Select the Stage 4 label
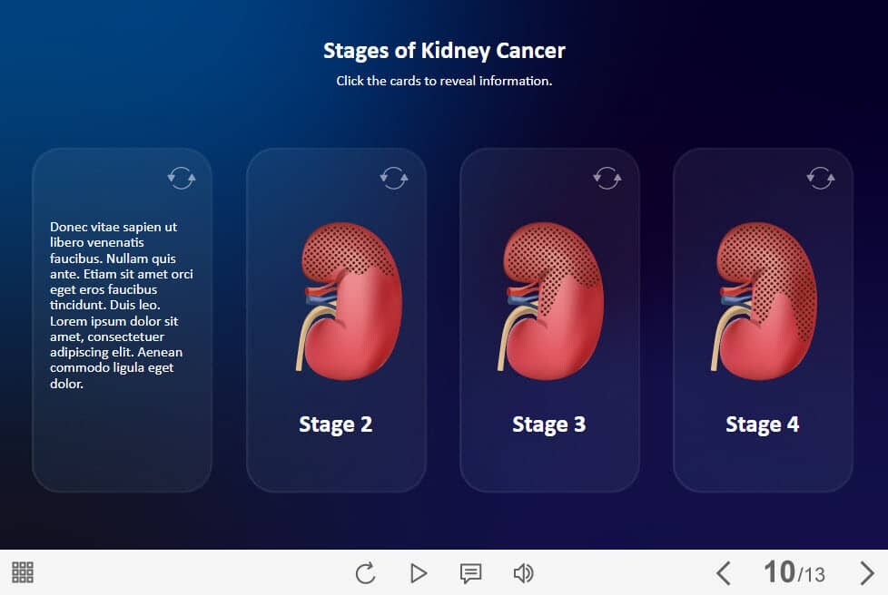Image resolution: width=888 pixels, height=595 pixels. point(763,424)
